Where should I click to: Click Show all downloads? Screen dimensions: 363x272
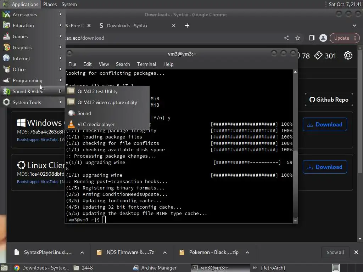335,252
